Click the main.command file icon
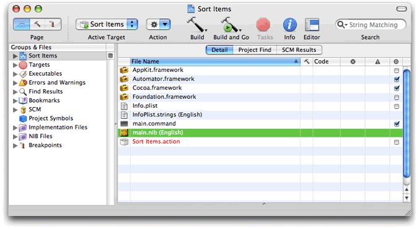420x229 pixels. [124, 124]
